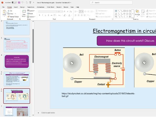Expand the file name save location dropdown
The width and height of the screenshot is (156, 117).
(x=71, y=3)
